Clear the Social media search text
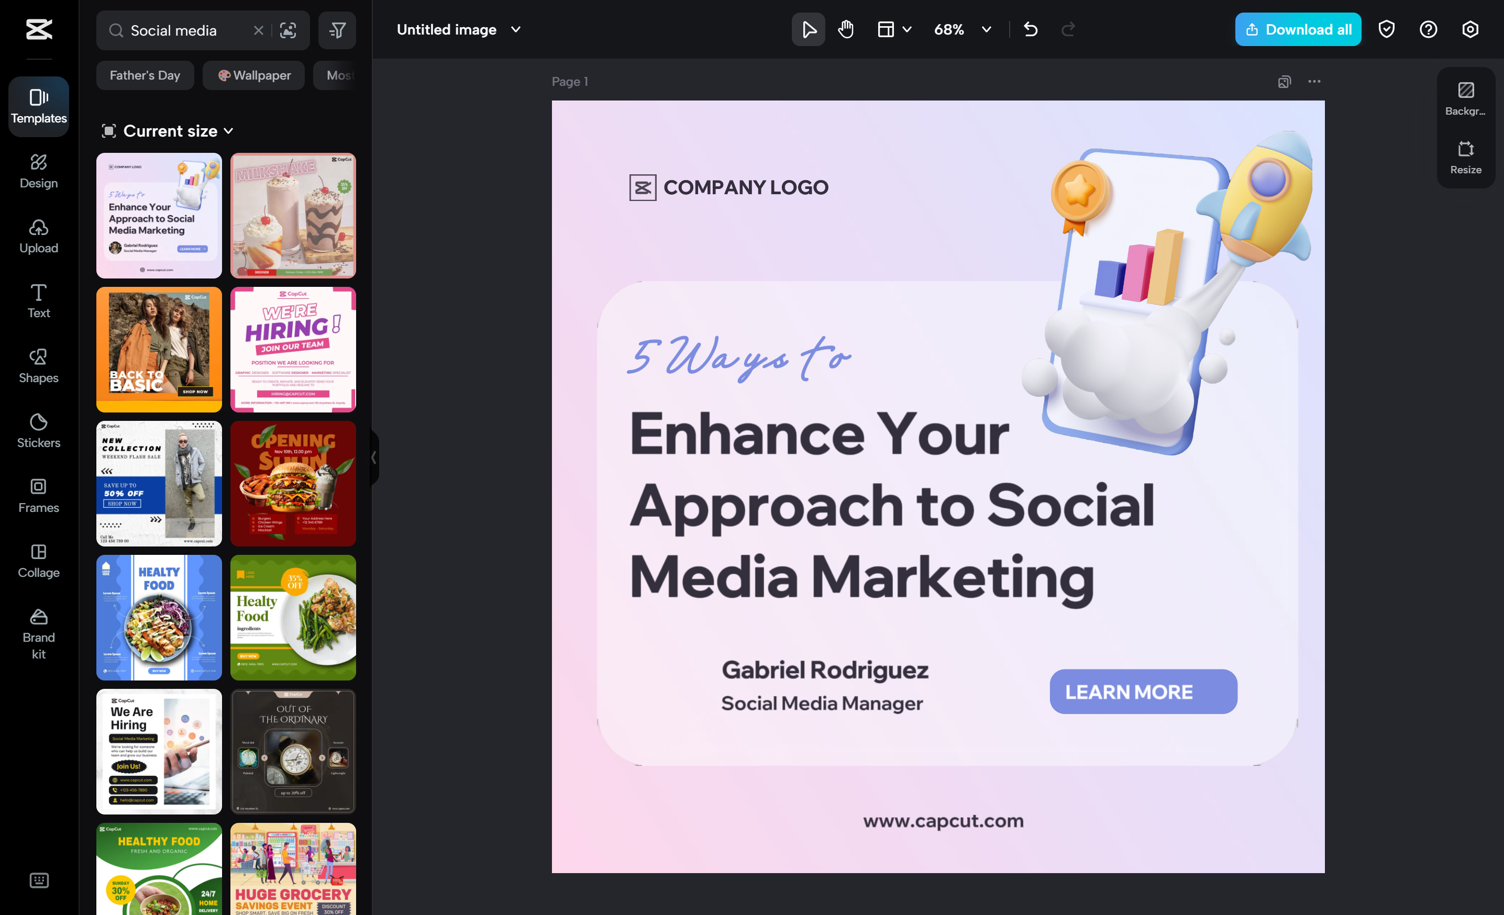 coord(258,30)
